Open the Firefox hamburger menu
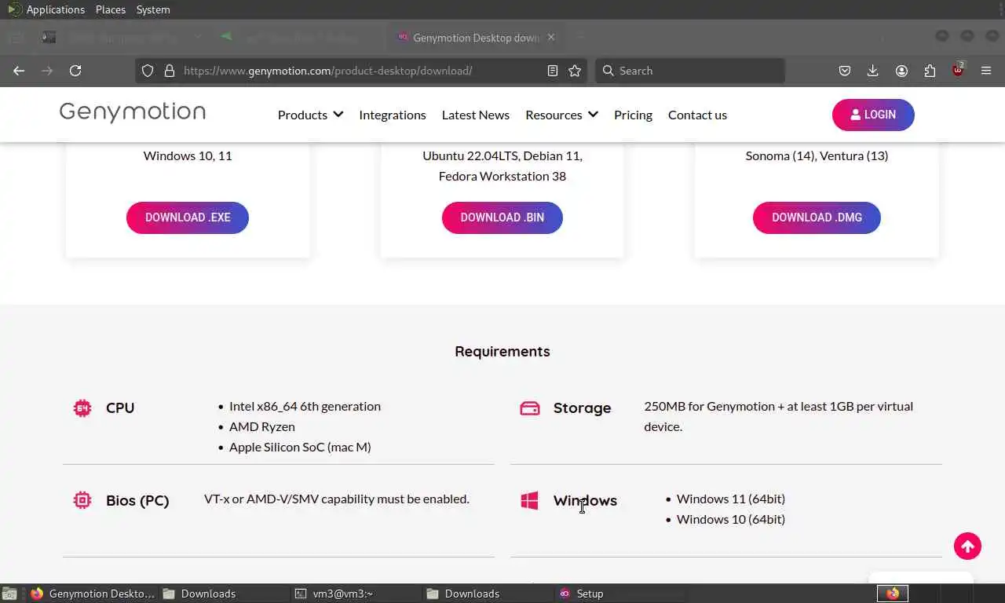1005x603 pixels. 986,71
